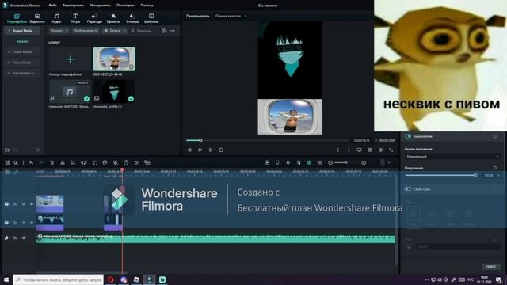
Task: Play the preview in the player
Action: point(211,150)
